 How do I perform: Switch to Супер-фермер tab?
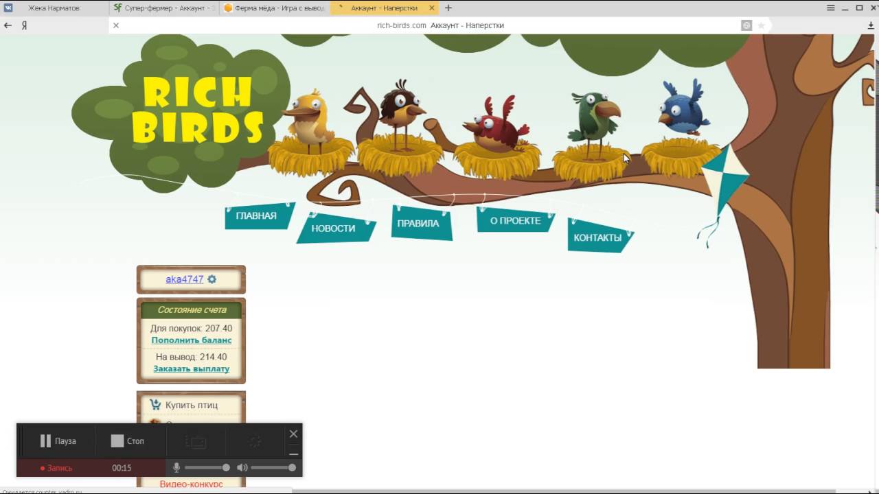(163, 8)
